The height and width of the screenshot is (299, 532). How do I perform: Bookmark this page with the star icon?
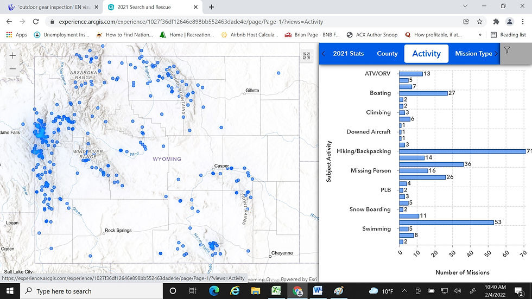click(480, 22)
